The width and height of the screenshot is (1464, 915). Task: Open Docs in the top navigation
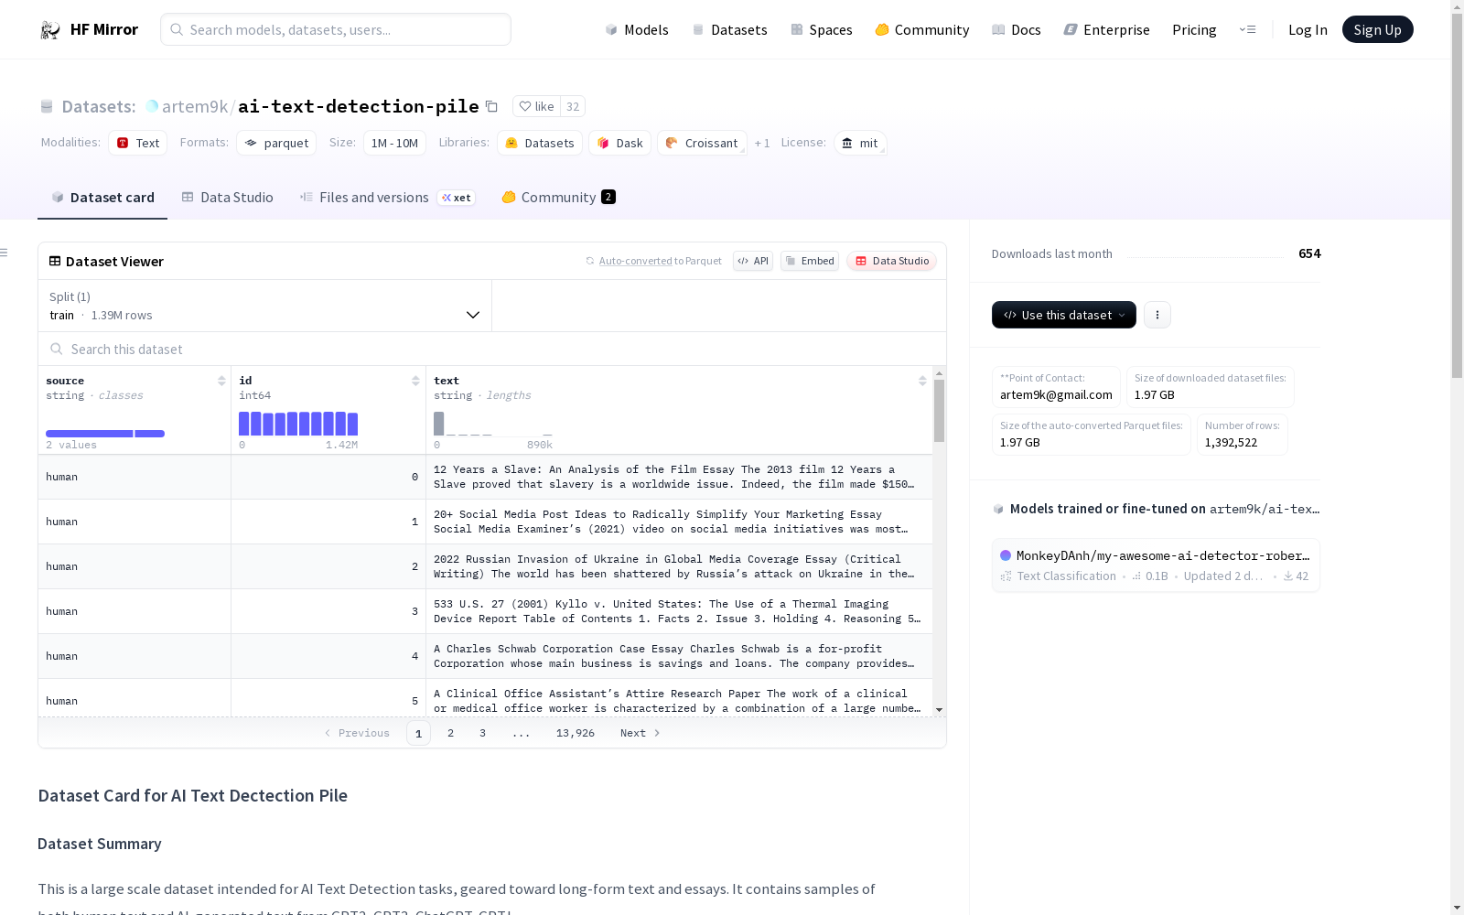tap(1017, 30)
